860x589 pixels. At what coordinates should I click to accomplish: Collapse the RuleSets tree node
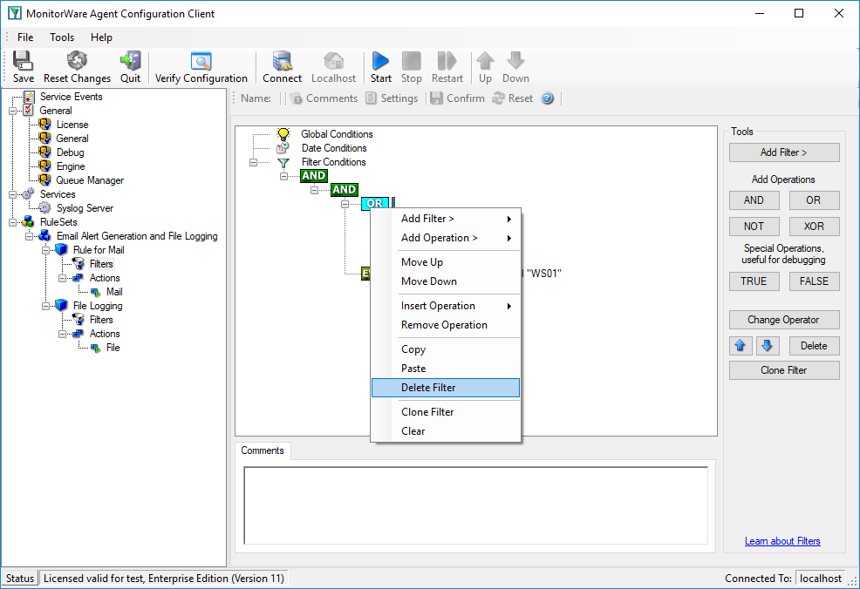(12, 222)
